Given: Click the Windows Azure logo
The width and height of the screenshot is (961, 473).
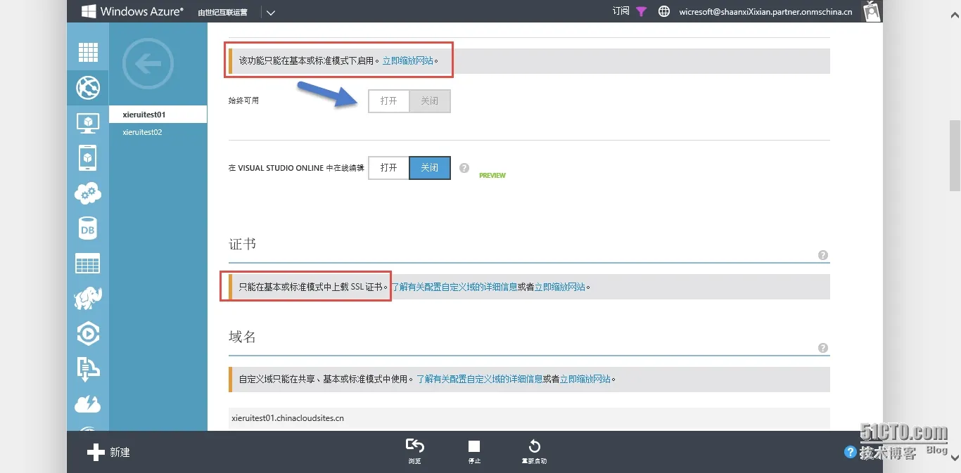Looking at the screenshot, I should 132,11.
